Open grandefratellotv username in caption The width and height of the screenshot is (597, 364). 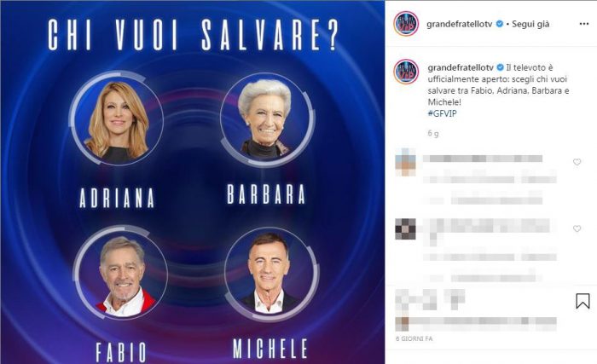(461, 67)
